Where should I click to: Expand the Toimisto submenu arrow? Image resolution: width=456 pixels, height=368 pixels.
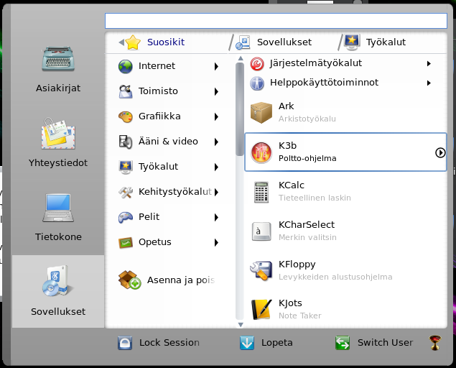tap(216, 91)
